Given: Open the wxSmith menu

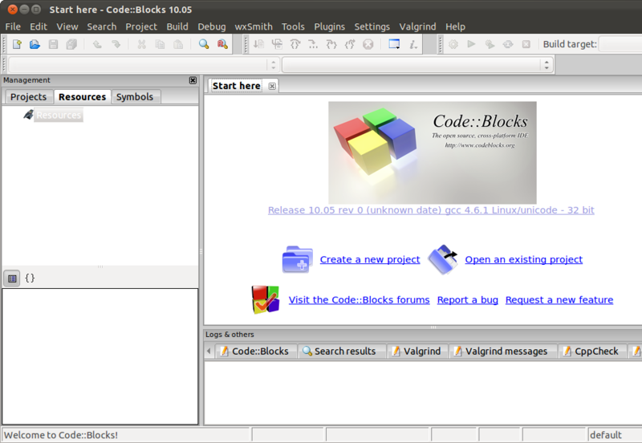Looking at the screenshot, I should tap(254, 26).
